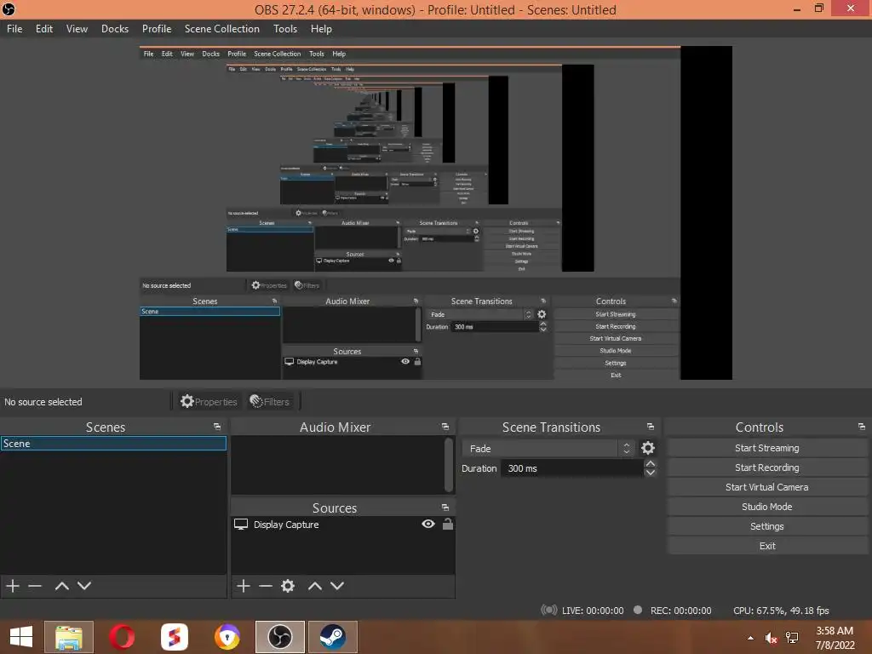Launch Opera browser from taskbar
Viewport: 872px width, 654px height.
[122, 637]
